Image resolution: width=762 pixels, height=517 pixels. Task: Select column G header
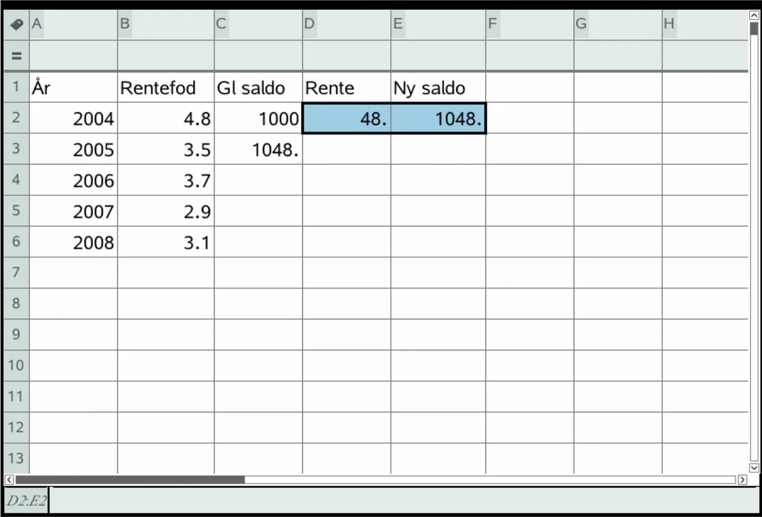[x=618, y=24]
